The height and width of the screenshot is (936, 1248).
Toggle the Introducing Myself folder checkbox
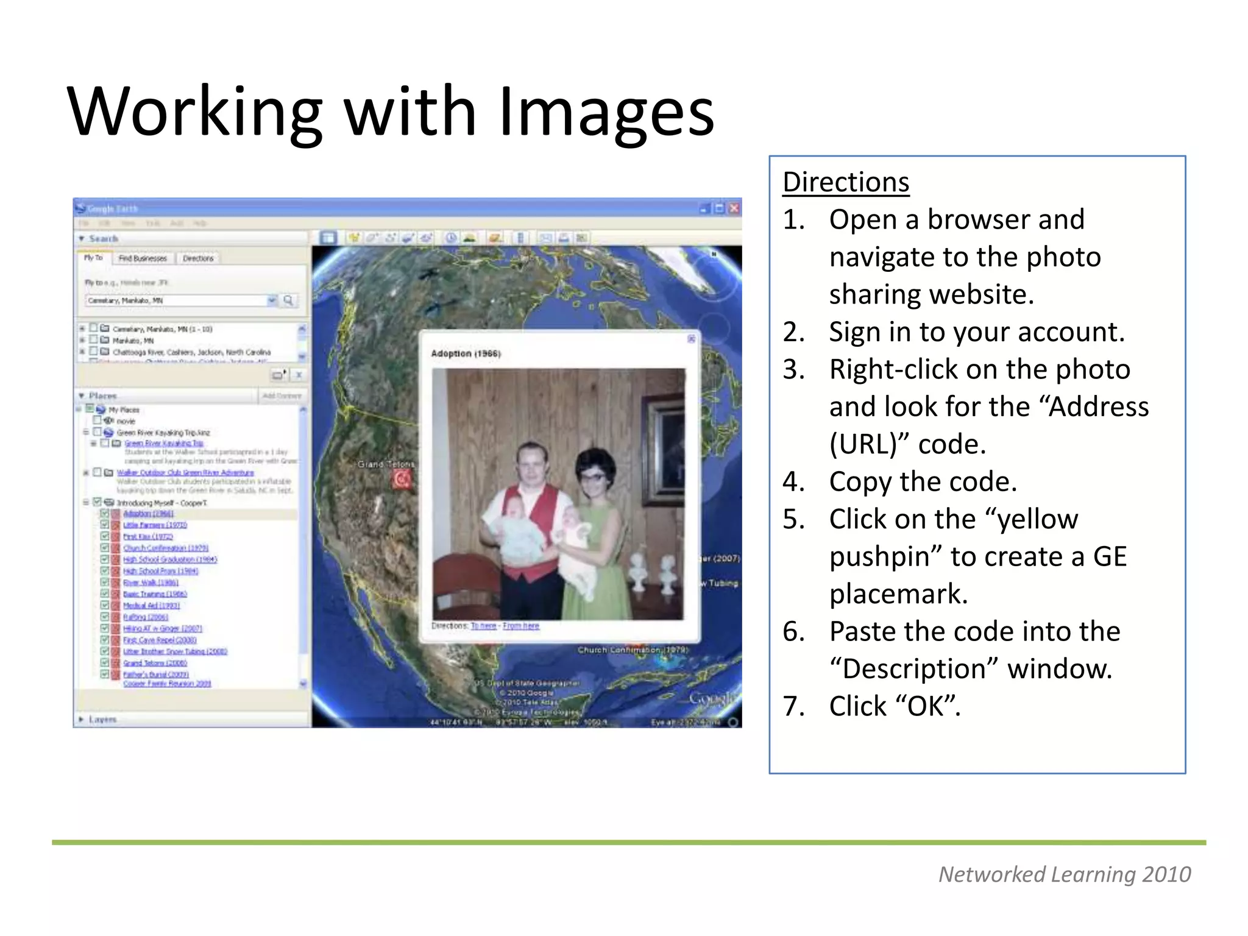click(97, 502)
